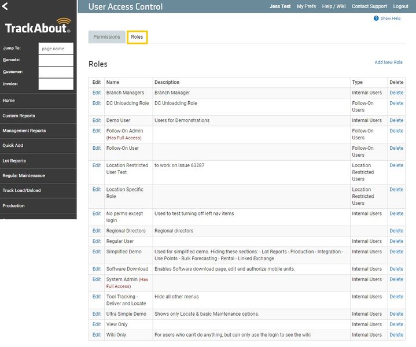416x347 pixels.
Task: Focus the Barcode input field
Action: tap(56, 61)
